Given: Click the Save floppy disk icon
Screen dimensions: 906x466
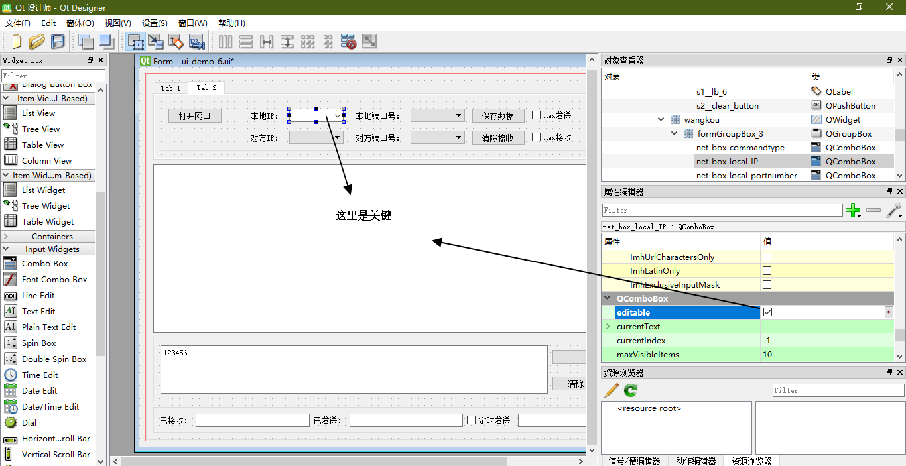Looking at the screenshot, I should pos(58,42).
